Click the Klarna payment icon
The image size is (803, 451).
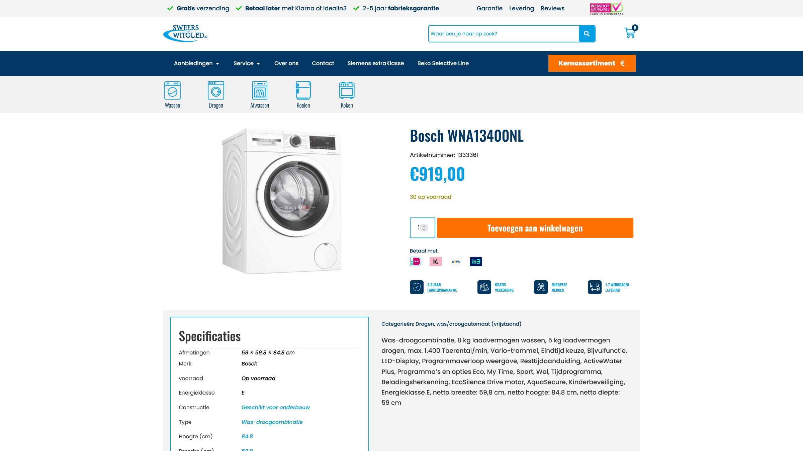[x=436, y=262]
